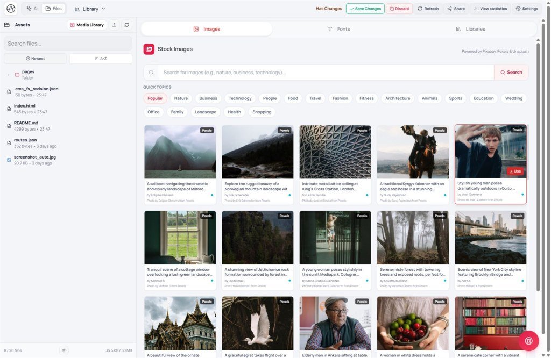
Task: Click the upload file icon
Action: (114, 25)
